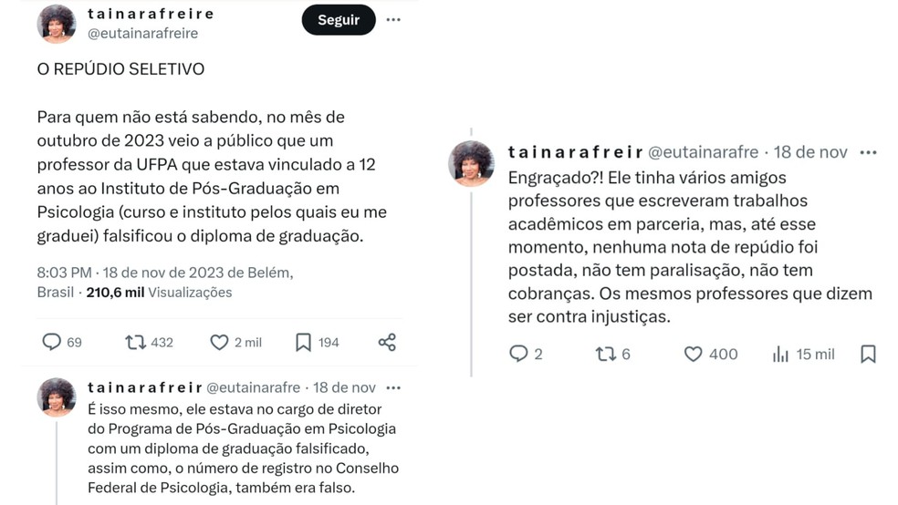The image size is (898, 505).
Task: Click the avatar on the right-side tweet
Action: point(472,164)
